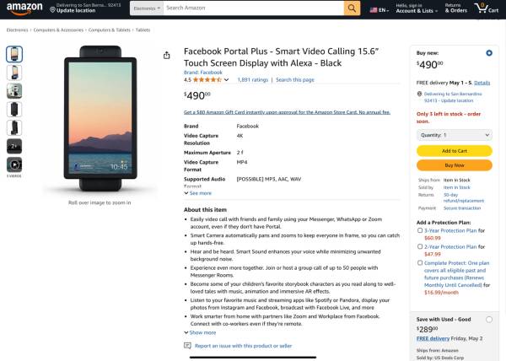The height and width of the screenshot is (361, 506).
Task: Click the share icon beside product title
Action: click(x=164, y=55)
